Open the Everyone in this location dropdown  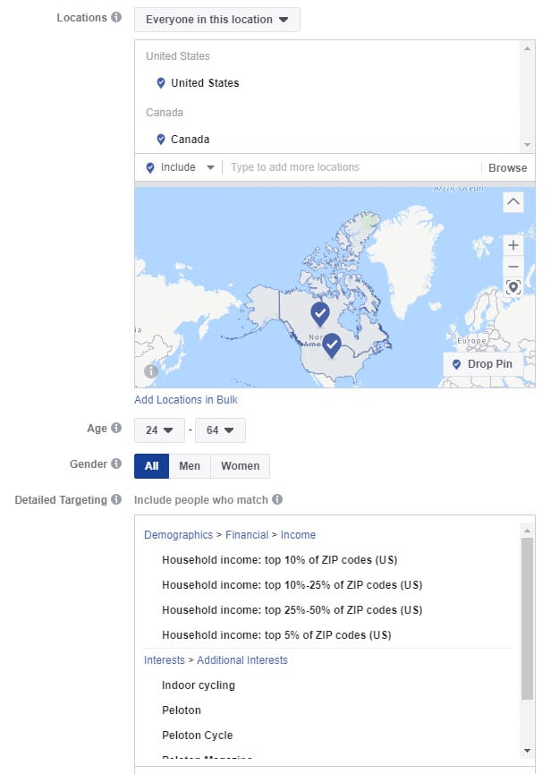click(217, 20)
